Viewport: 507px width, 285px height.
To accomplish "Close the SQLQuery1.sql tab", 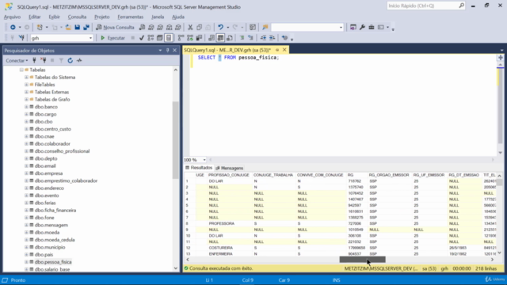I will [284, 50].
